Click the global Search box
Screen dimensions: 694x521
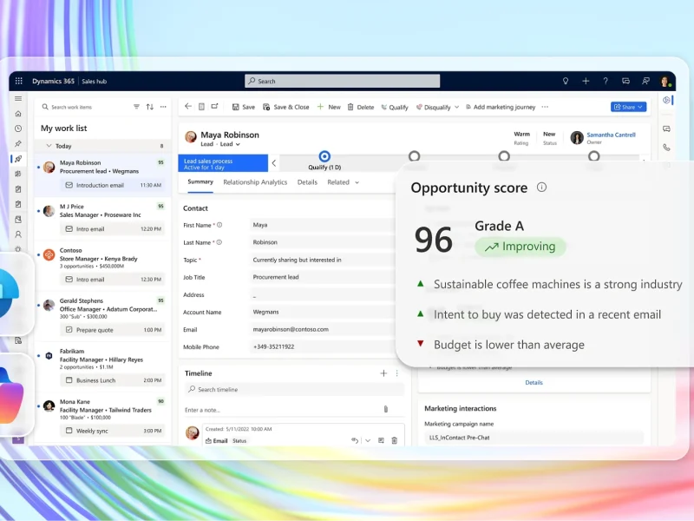[342, 81]
